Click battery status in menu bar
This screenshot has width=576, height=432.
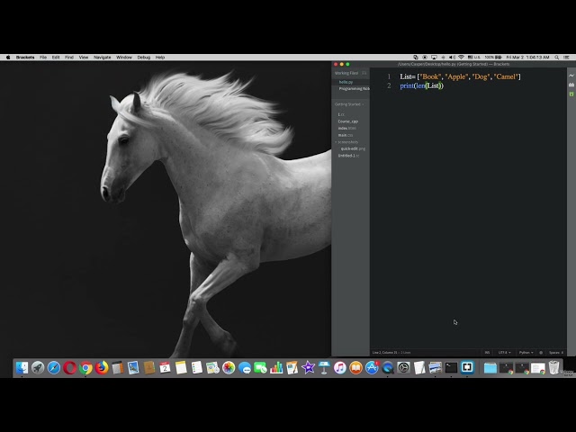(x=493, y=58)
